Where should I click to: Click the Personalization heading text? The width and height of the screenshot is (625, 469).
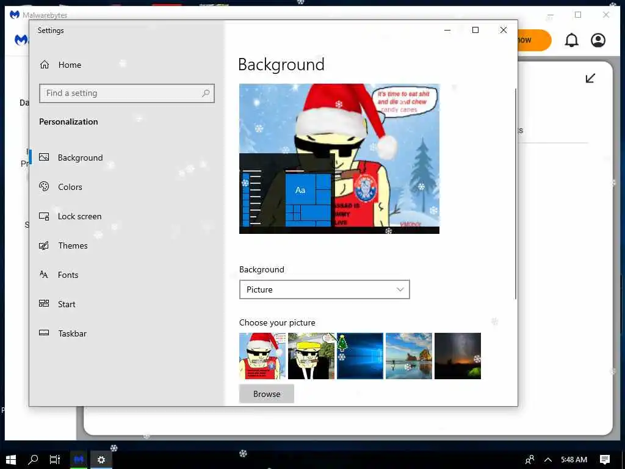coord(68,122)
